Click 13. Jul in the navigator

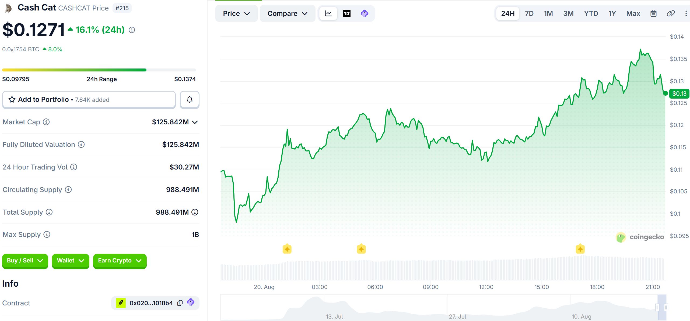pos(334,316)
